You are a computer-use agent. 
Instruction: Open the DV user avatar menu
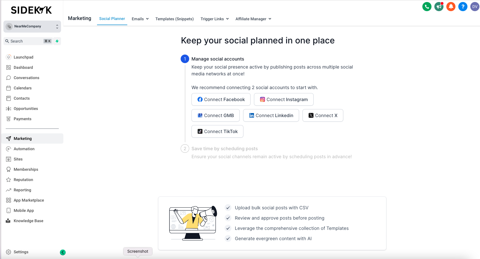click(x=475, y=7)
